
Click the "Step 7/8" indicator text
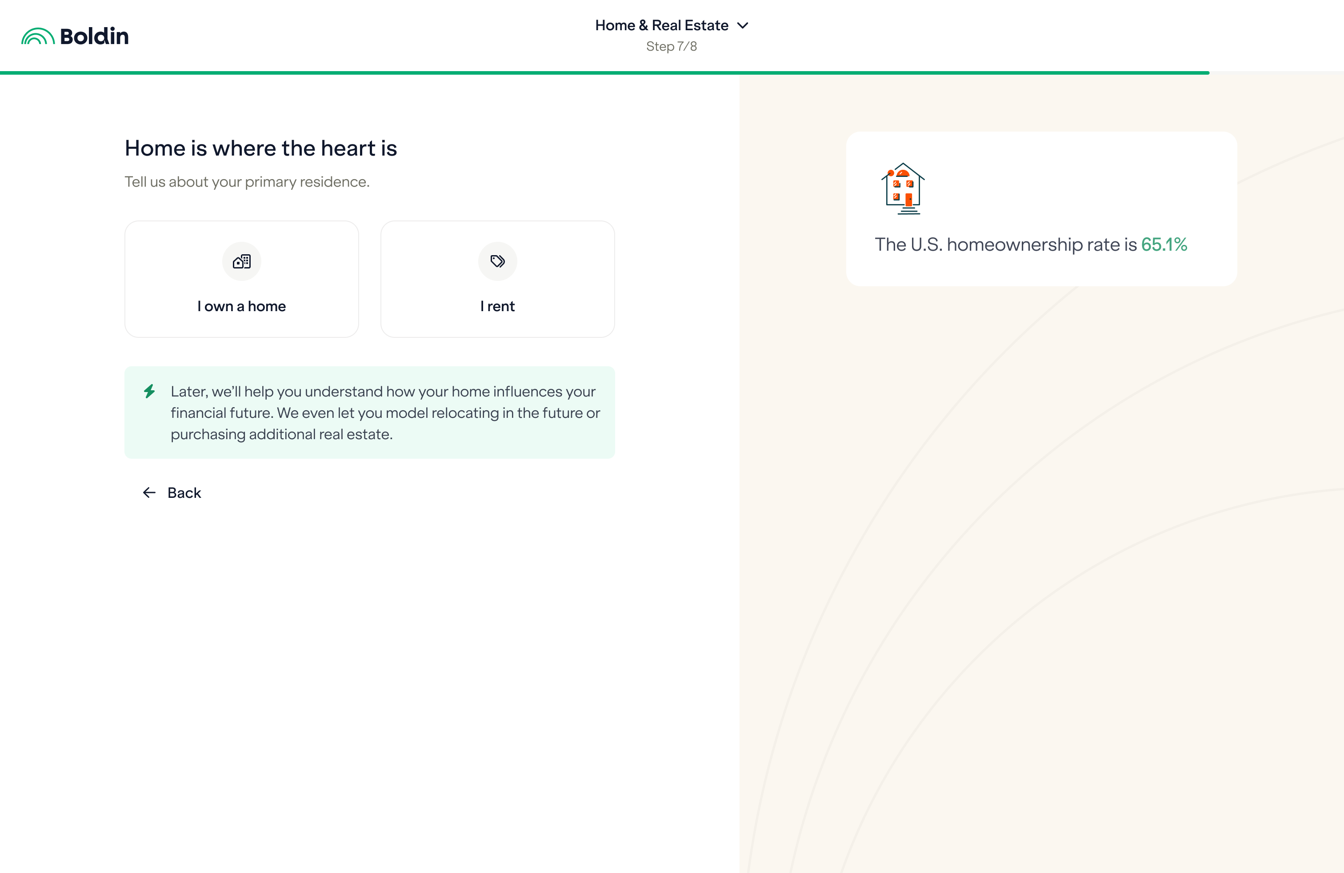(x=672, y=46)
